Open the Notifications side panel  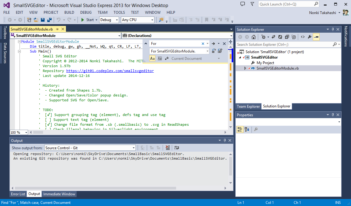click(x=346, y=36)
